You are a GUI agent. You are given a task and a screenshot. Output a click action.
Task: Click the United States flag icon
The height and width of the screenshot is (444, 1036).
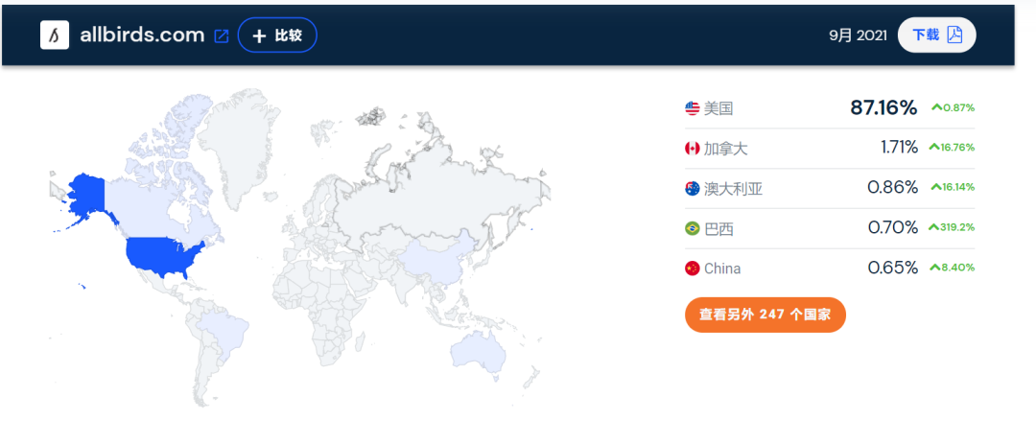click(693, 108)
